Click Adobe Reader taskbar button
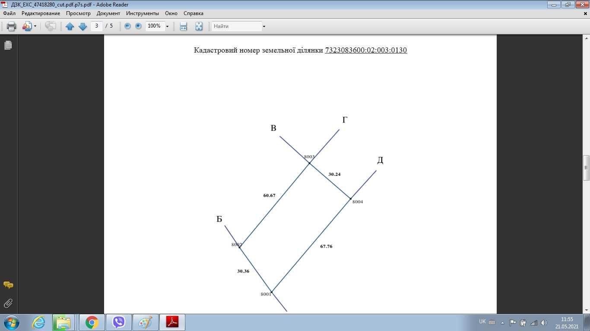 172,322
